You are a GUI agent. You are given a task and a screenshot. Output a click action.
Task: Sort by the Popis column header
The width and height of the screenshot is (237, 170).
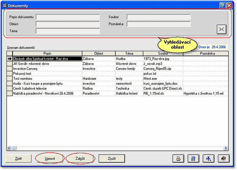[x=47, y=54]
